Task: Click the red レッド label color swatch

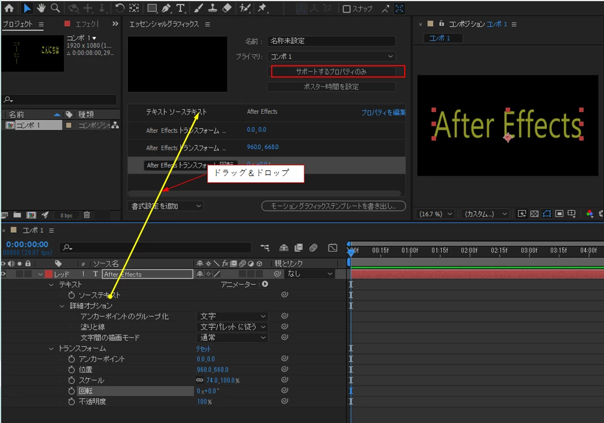Action: (x=49, y=274)
